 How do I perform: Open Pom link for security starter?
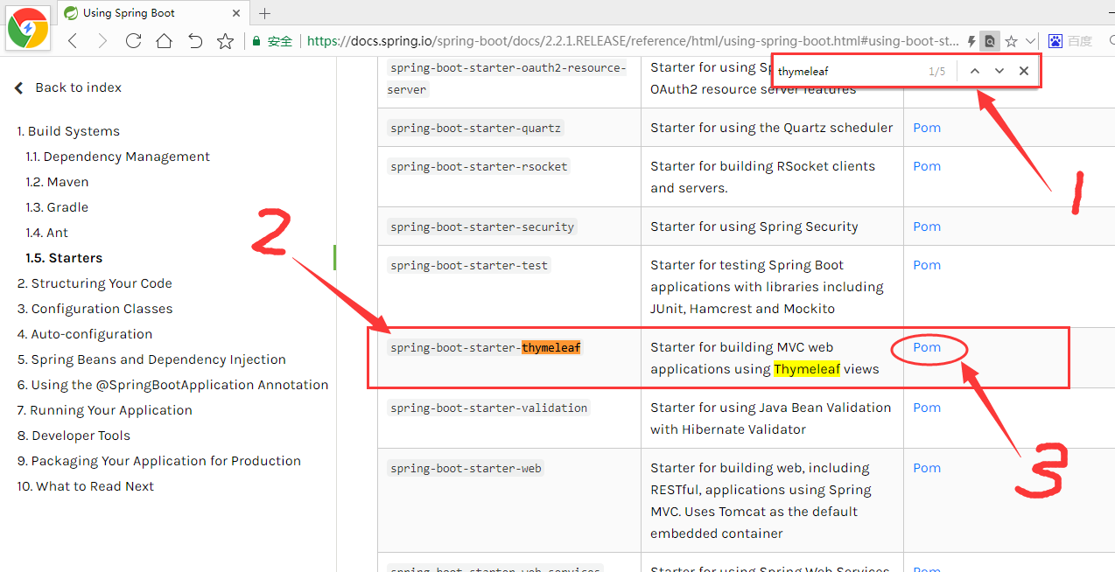927,227
